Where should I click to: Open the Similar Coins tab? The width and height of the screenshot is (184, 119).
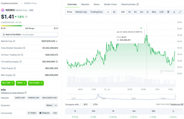point(110,4)
